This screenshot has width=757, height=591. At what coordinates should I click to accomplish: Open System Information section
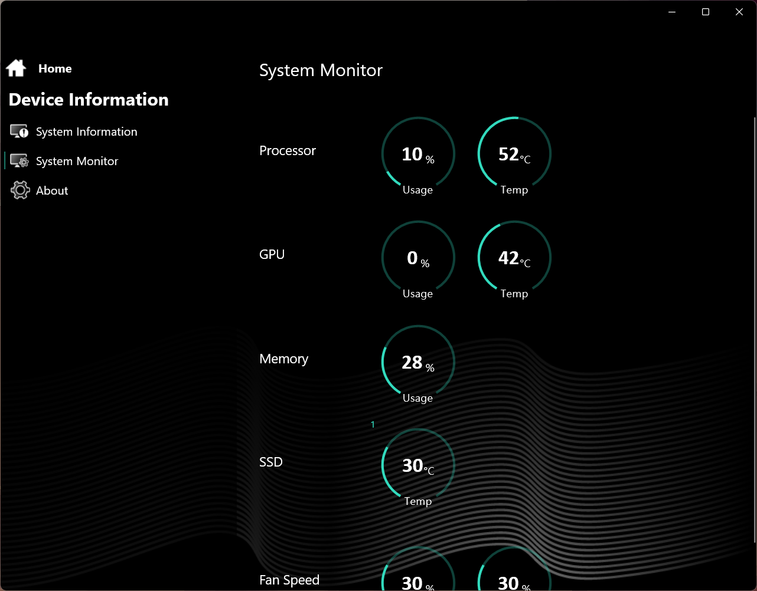86,132
